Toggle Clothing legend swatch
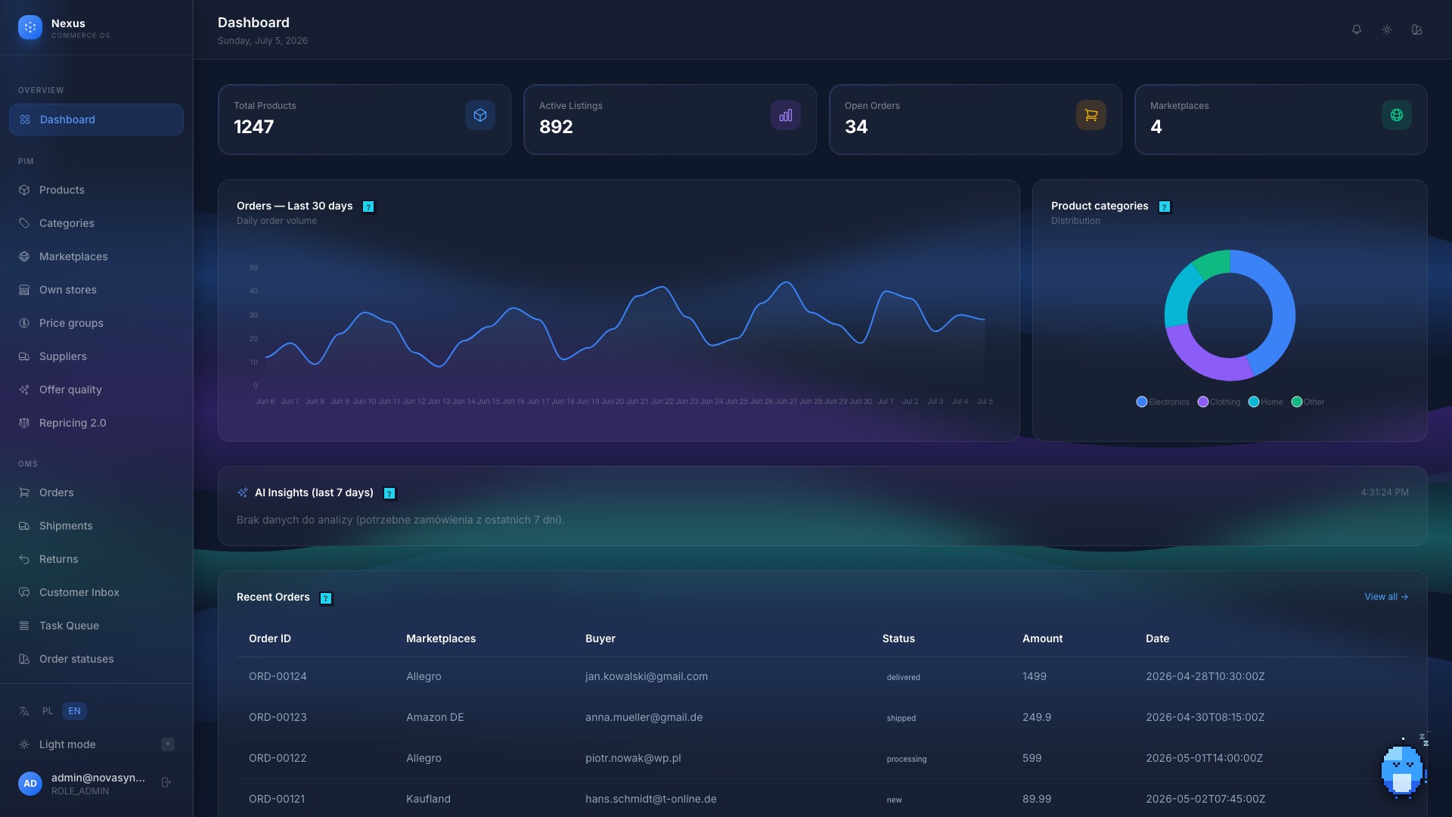The image size is (1452, 817). click(1202, 402)
